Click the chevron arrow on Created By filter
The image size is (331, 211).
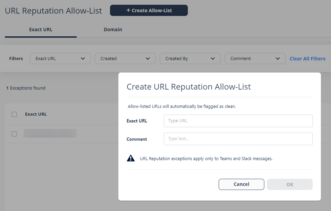213,59
